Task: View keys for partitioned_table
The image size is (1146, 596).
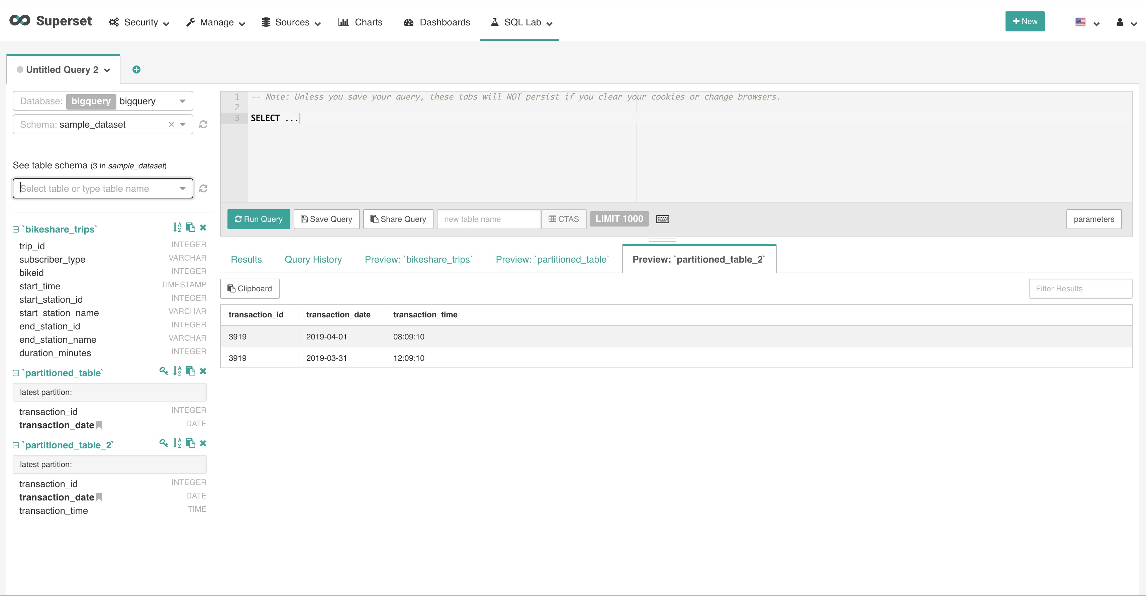Action: pos(163,371)
